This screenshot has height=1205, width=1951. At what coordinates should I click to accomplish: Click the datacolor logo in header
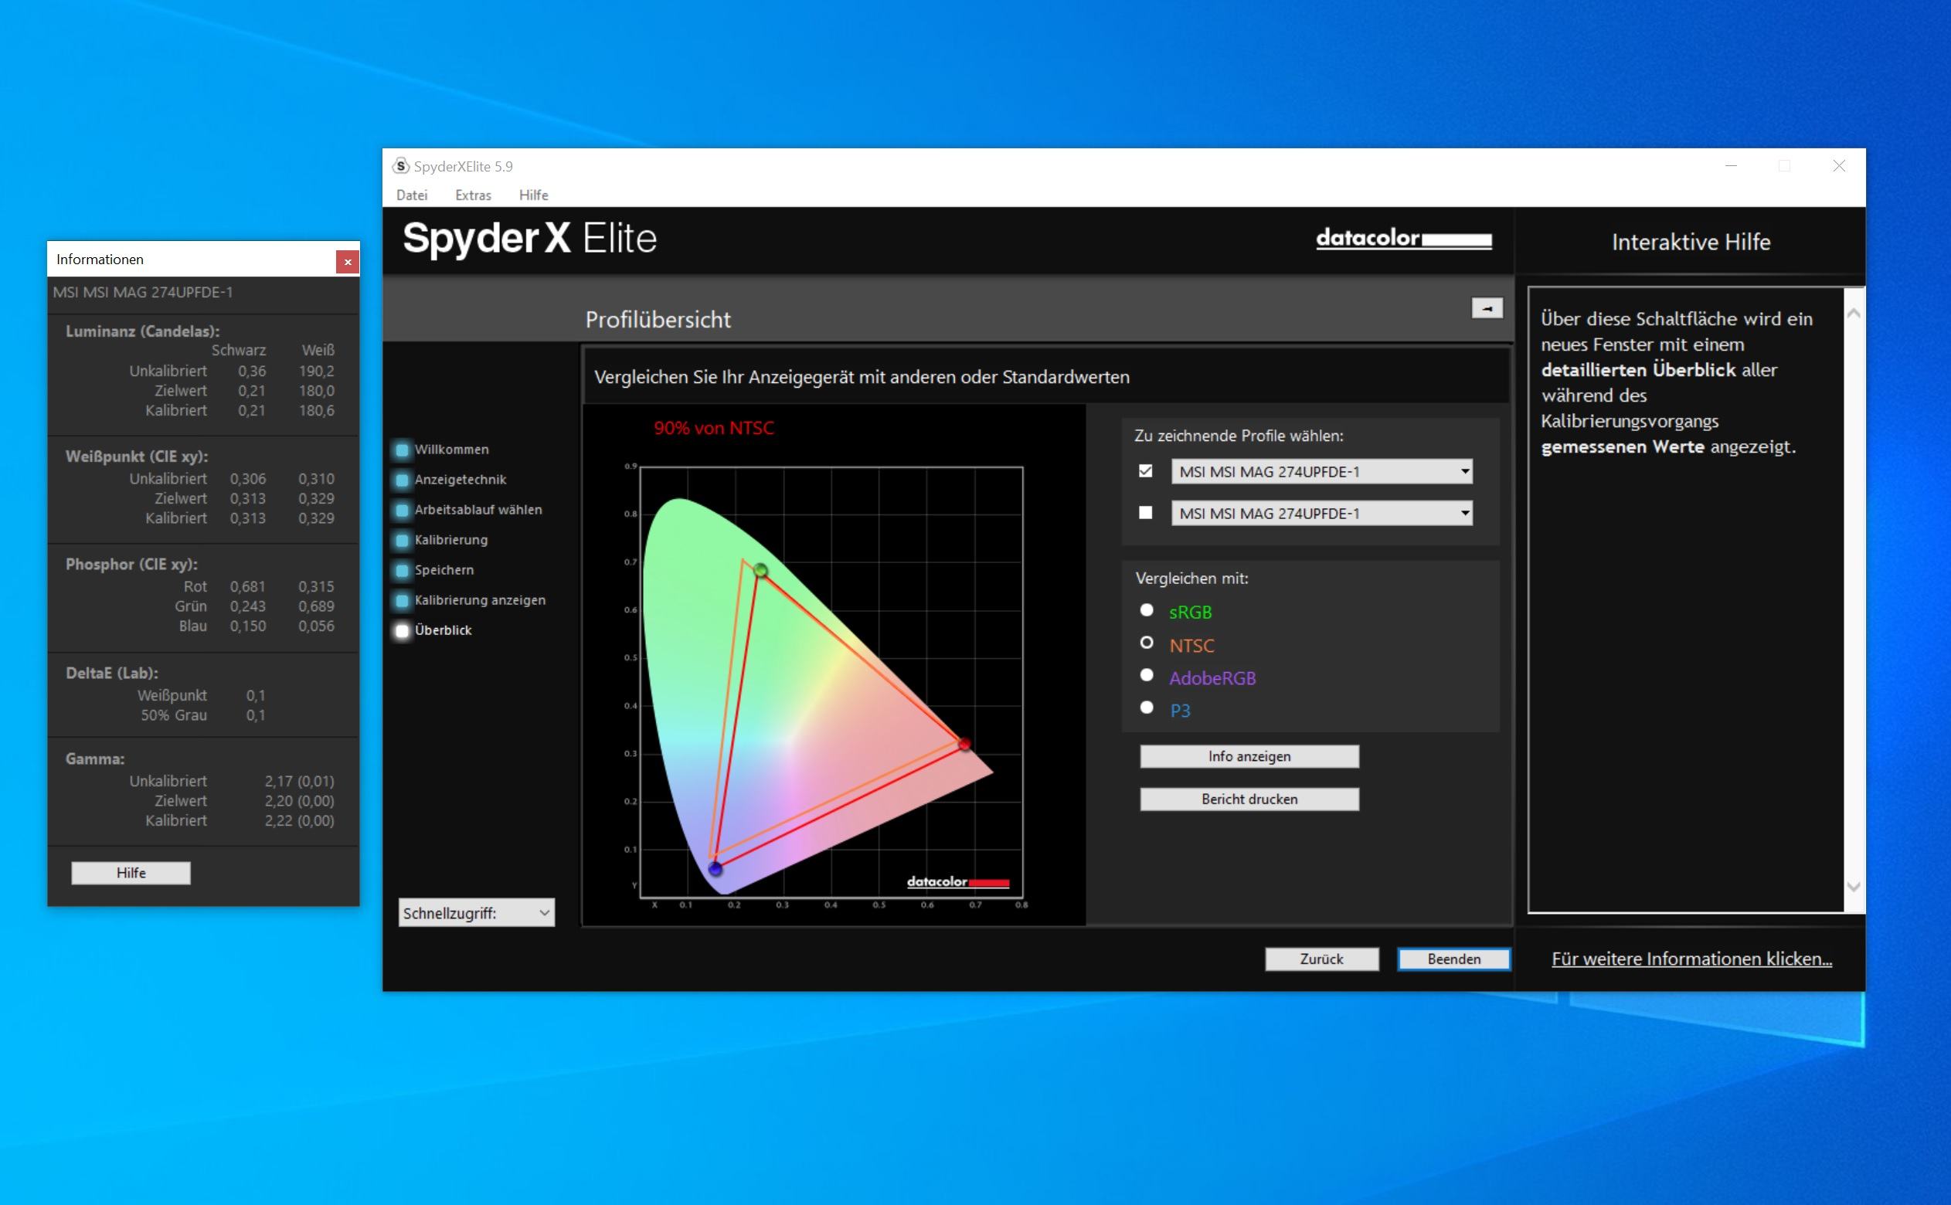point(1403,238)
